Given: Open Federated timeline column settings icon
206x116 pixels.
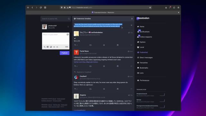Looking at the screenshot, I should [132, 19].
